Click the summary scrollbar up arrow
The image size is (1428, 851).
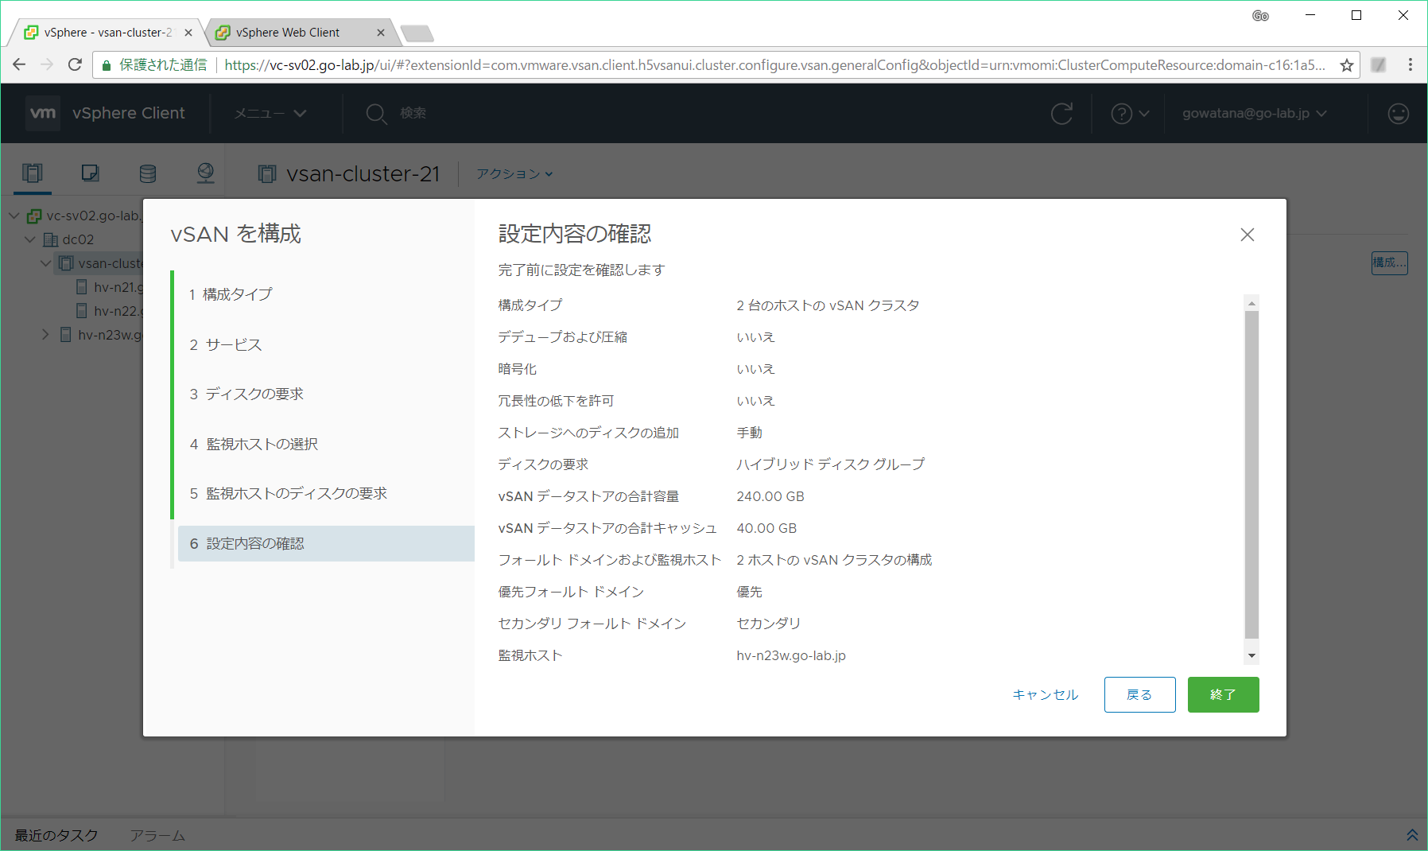click(1251, 303)
